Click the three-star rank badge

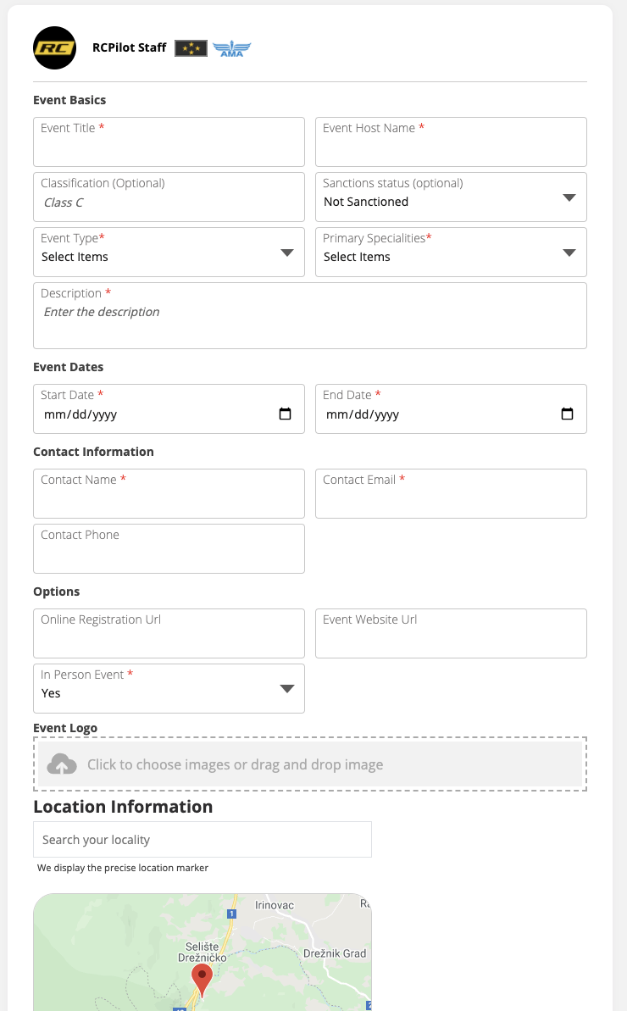(191, 48)
